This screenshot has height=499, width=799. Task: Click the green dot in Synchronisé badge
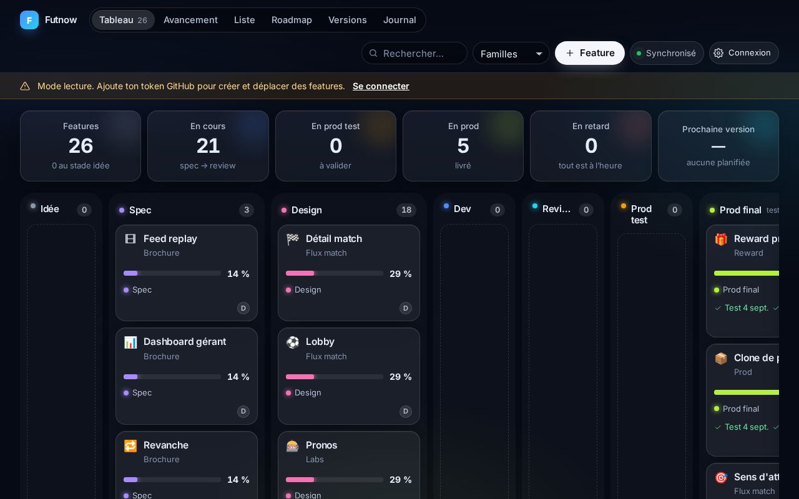639,54
